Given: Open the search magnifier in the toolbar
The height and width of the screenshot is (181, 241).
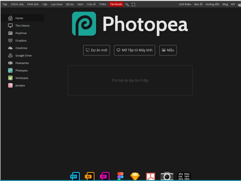Looking at the screenshot, I should (127, 4).
